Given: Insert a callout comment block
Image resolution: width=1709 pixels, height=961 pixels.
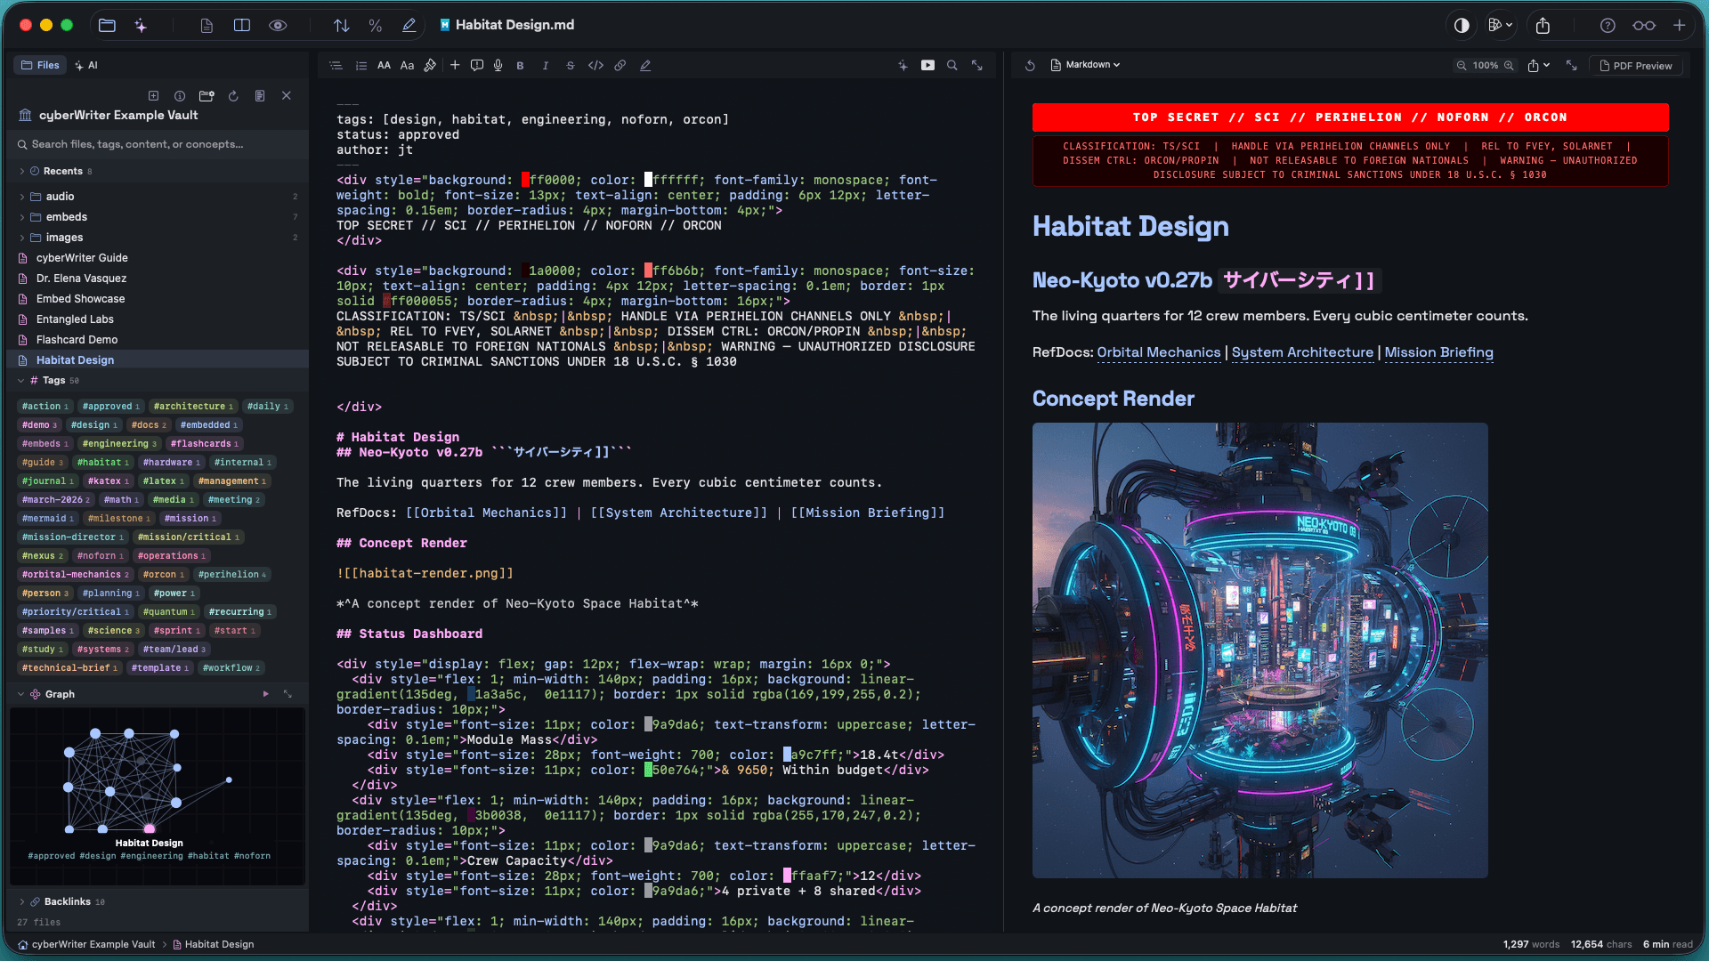Looking at the screenshot, I should coord(477,66).
